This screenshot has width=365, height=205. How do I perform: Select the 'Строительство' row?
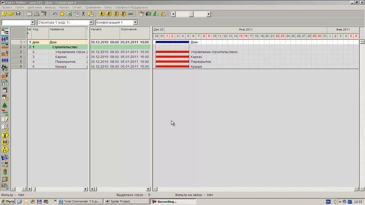[58, 47]
